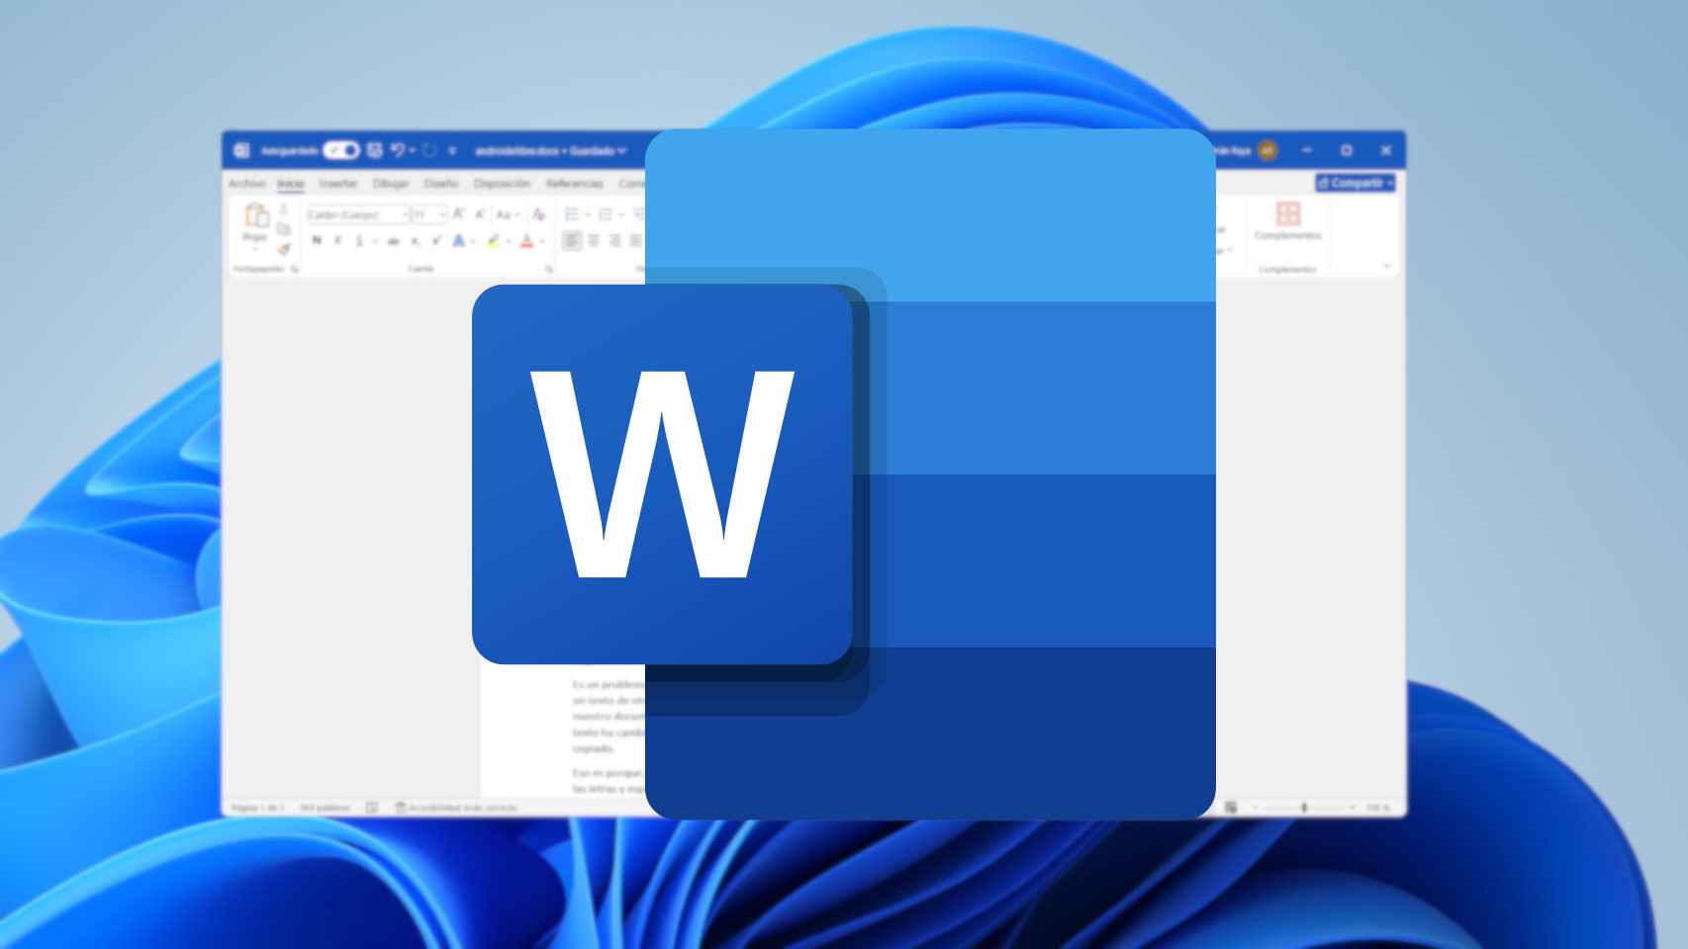Click the Word app icon in title bar
Viewport: 1688px width, 949px height.
[x=241, y=150]
